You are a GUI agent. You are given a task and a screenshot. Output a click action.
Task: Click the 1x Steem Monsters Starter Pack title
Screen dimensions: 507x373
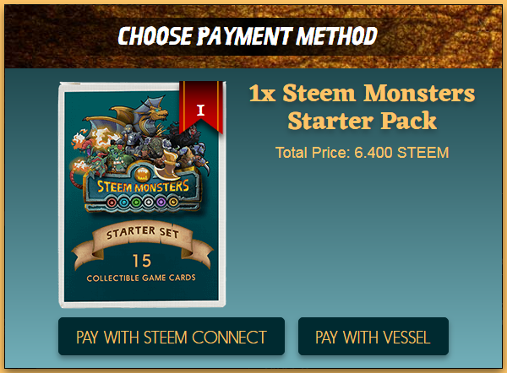[363, 107]
